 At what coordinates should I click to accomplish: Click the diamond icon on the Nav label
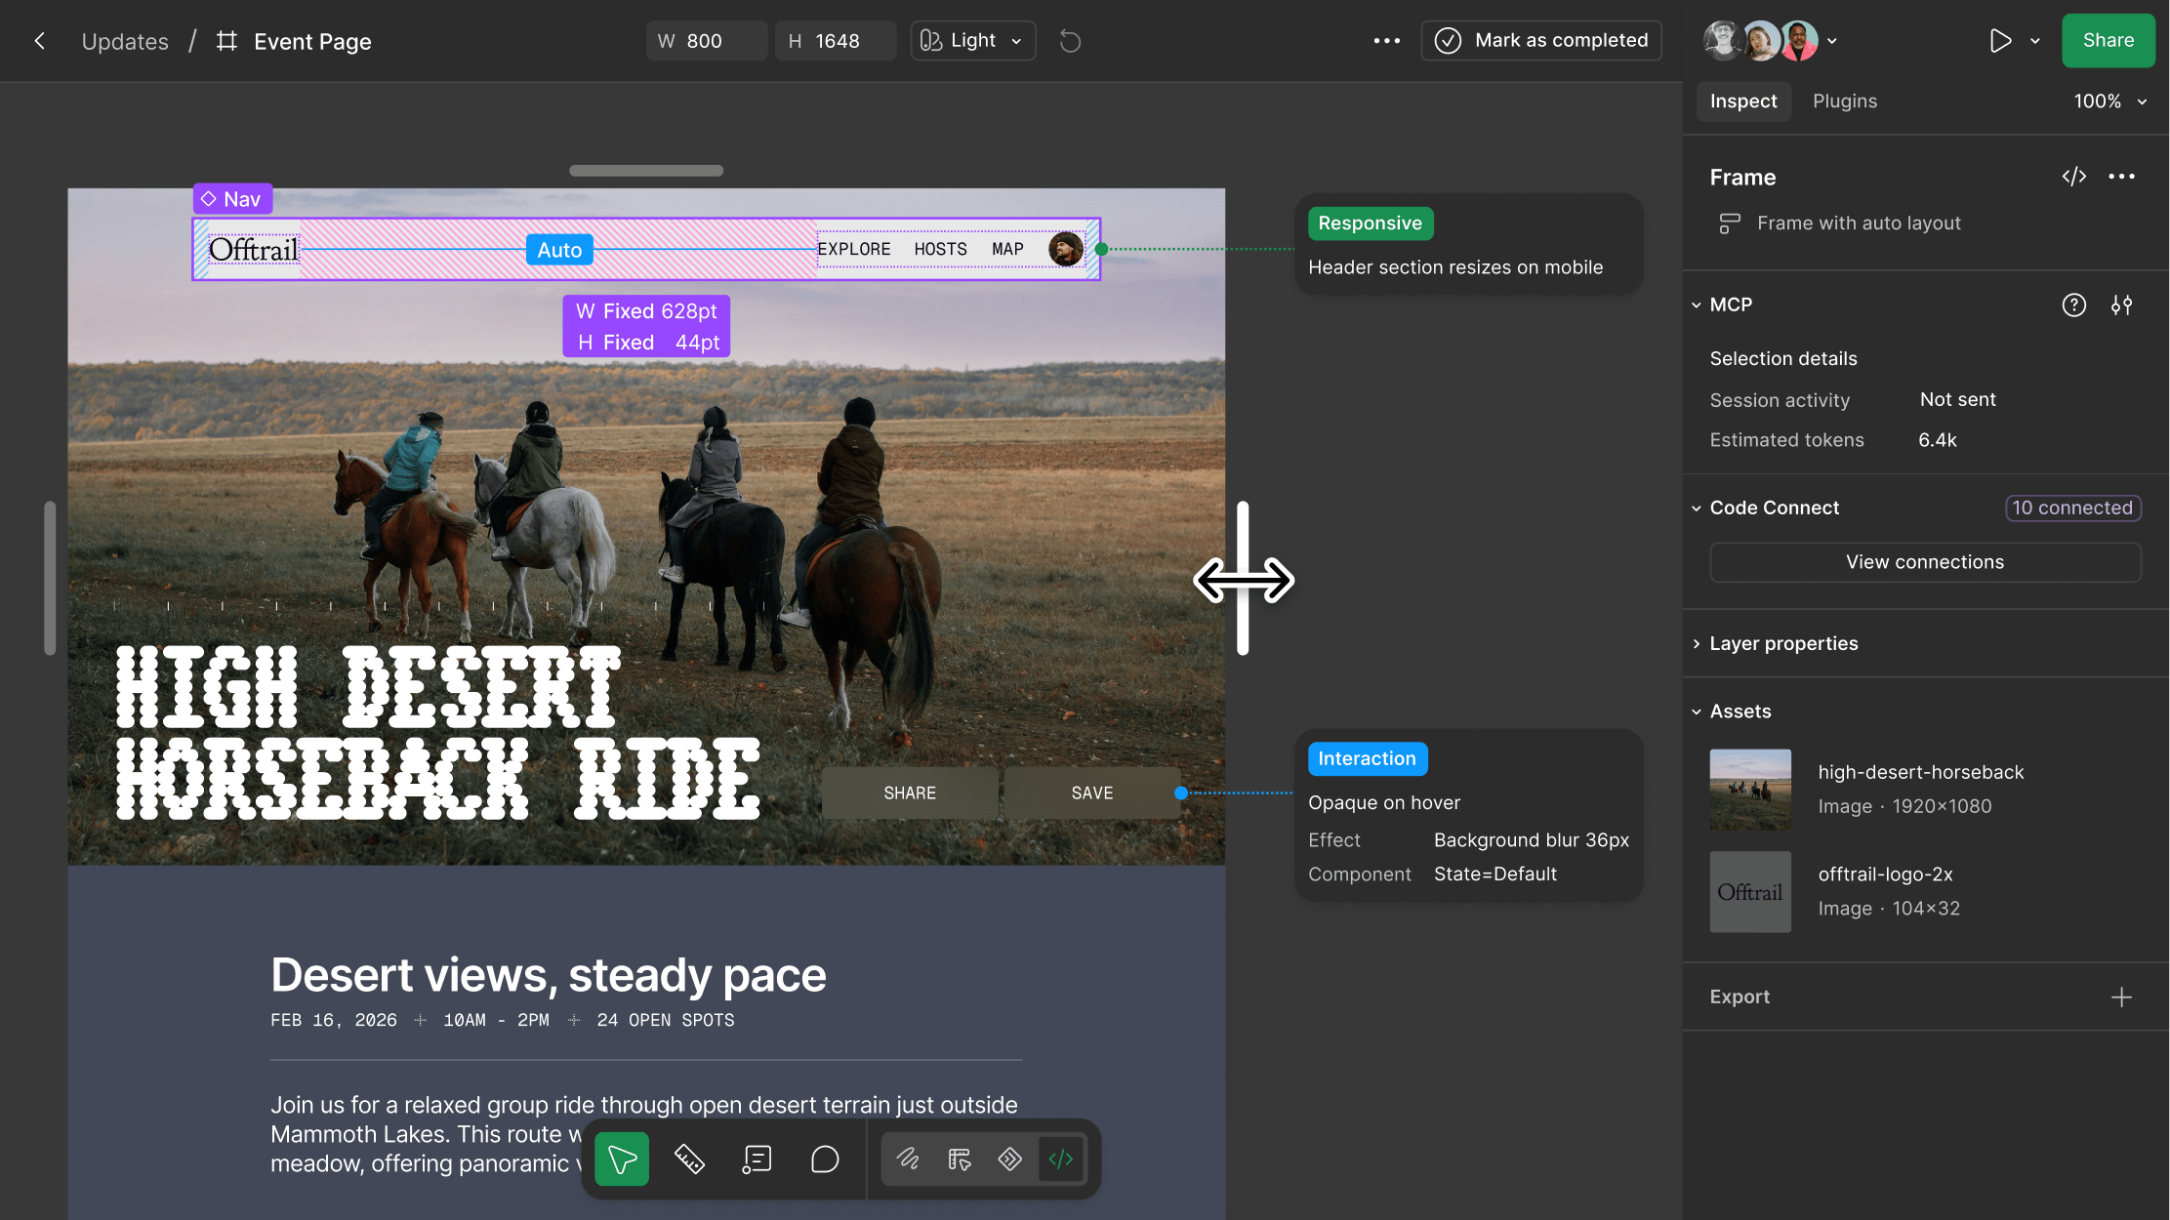(x=208, y=199)
